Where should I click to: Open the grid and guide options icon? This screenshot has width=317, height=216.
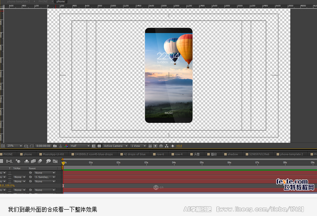pos(26,146)
